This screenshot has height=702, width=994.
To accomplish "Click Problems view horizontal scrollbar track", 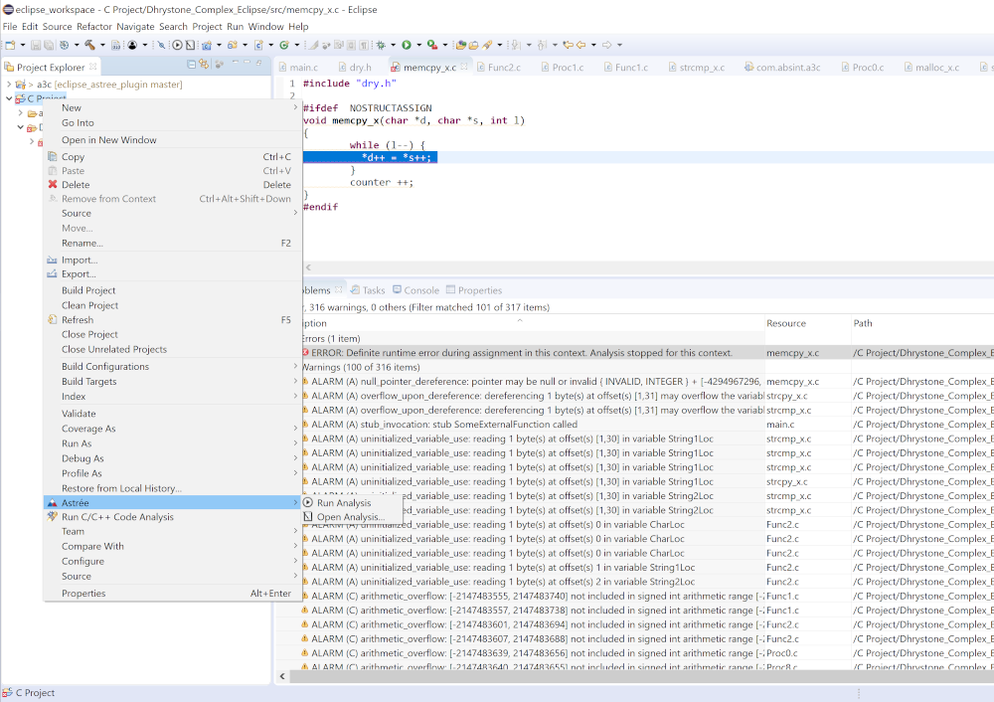I will (x=640, y=676).
